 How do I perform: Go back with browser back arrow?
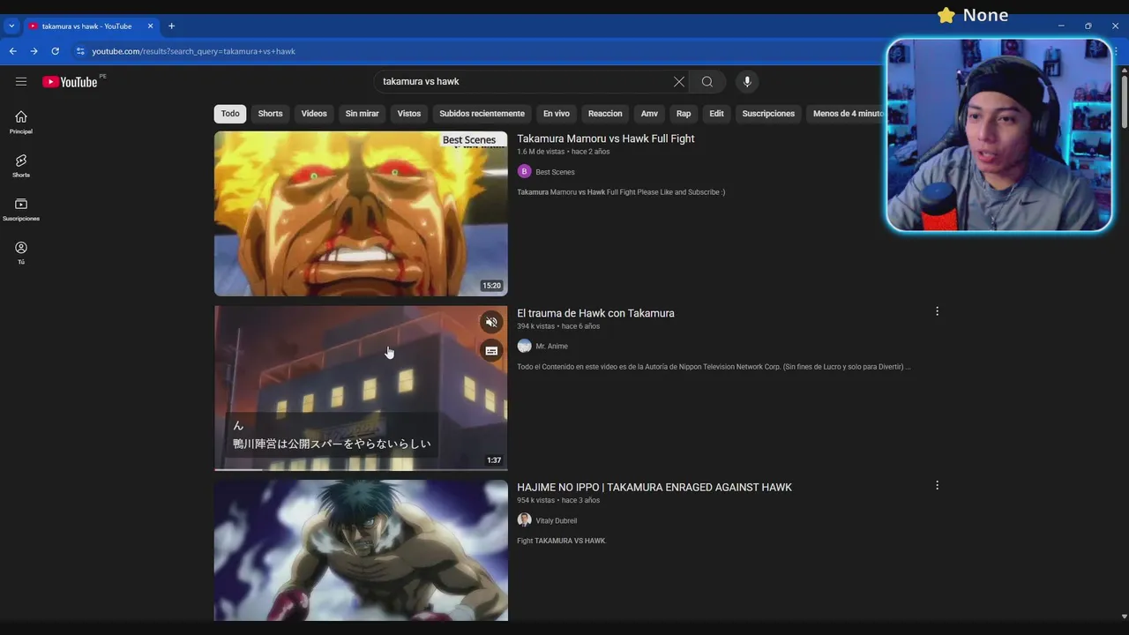(12, 51)
